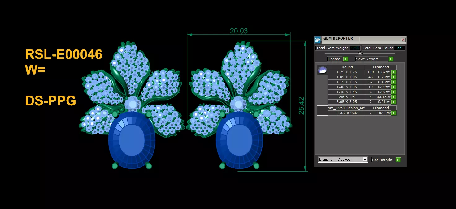This screenshot has width=456, height=209.
Task: Click the DS-PPG text label
Action: [50, 101]
